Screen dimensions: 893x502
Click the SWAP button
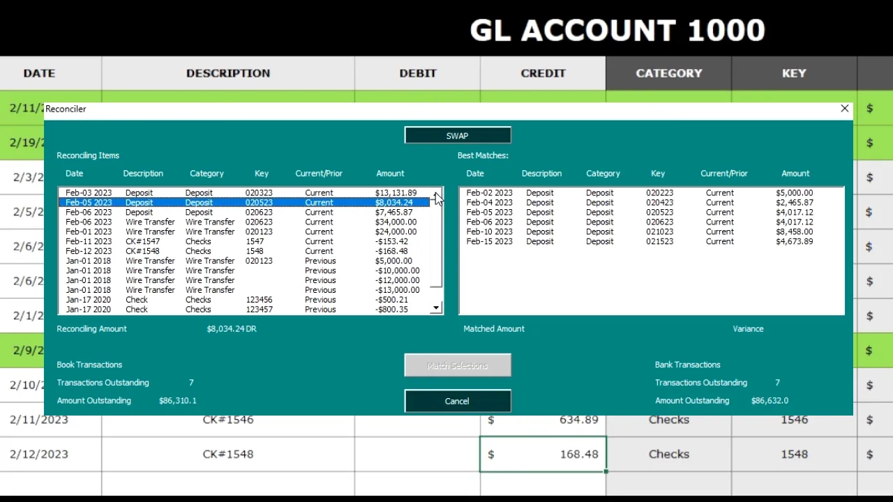click(x=457, y=135)
